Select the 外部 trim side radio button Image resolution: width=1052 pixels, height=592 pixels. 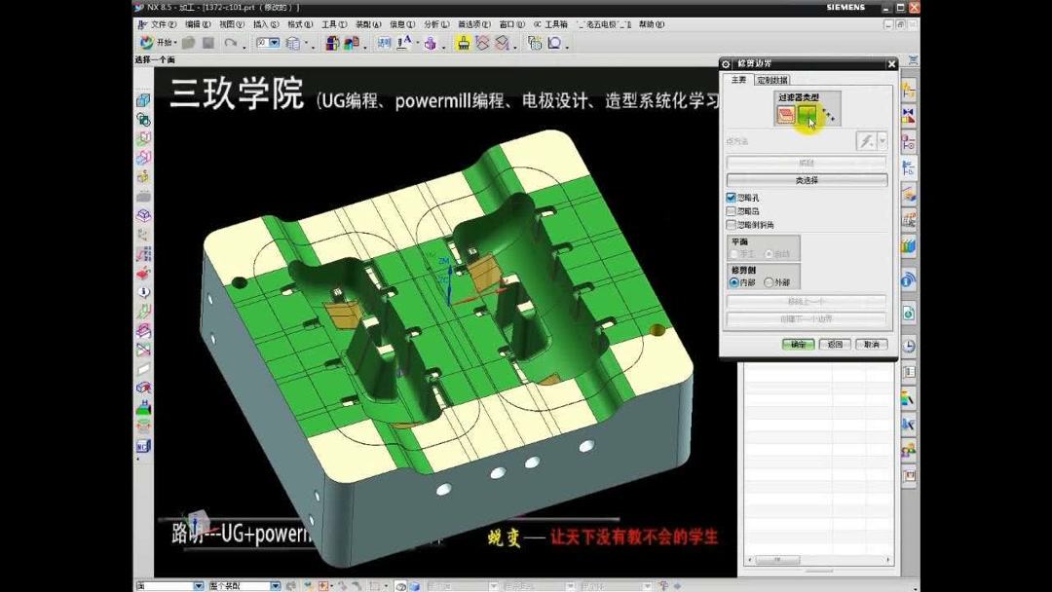[768, 281]
